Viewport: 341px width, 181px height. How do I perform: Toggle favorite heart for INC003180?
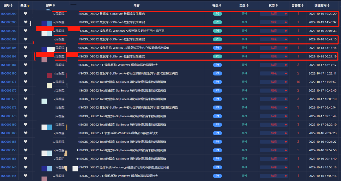point(26,73)
